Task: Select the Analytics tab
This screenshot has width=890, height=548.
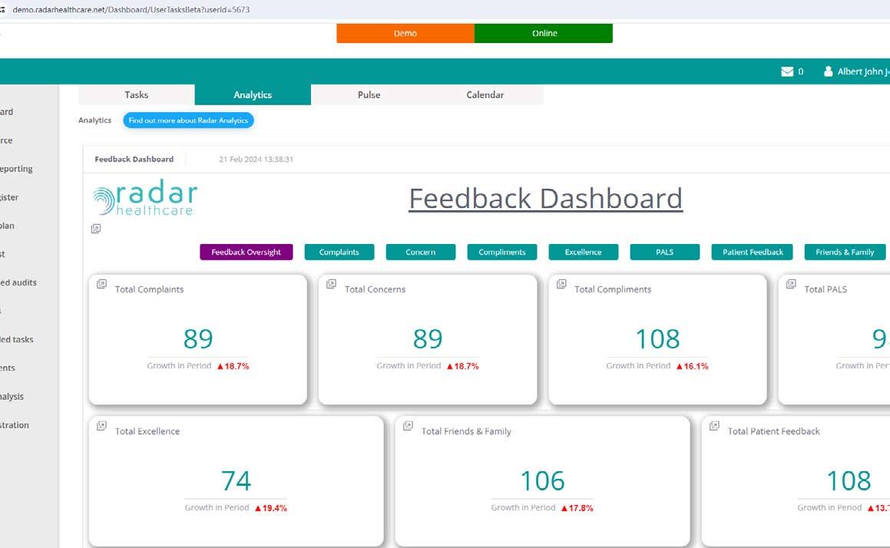Action: click(253, 94)
